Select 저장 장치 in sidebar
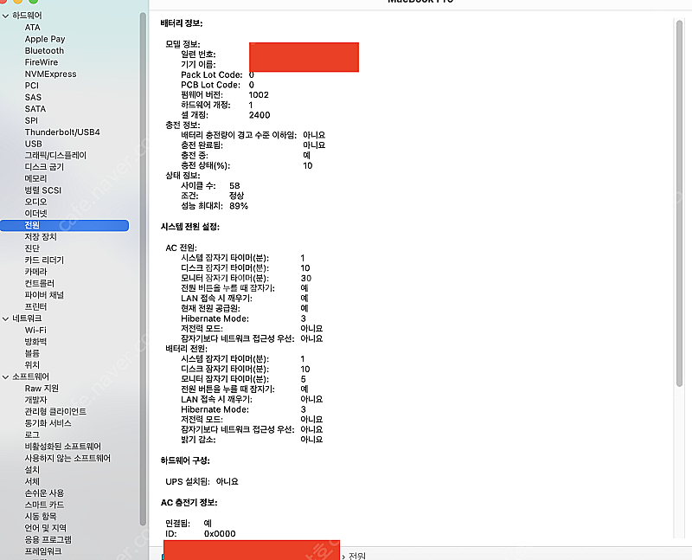 pyautogui.click(x=40, y=236)
